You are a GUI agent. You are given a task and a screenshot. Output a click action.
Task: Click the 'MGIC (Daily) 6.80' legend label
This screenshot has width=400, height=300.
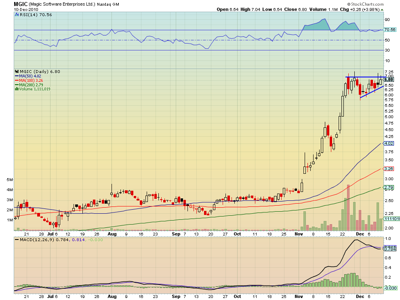[40, 71]
